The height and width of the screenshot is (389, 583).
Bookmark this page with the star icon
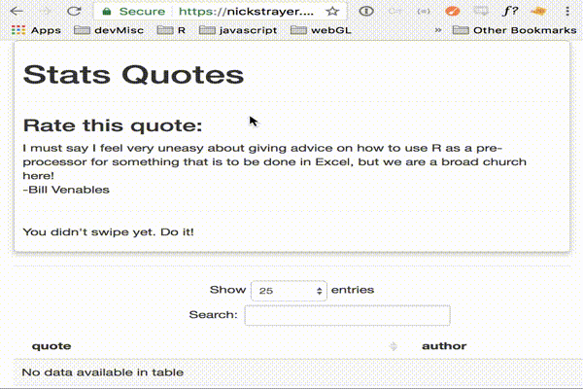coord(332,12)
